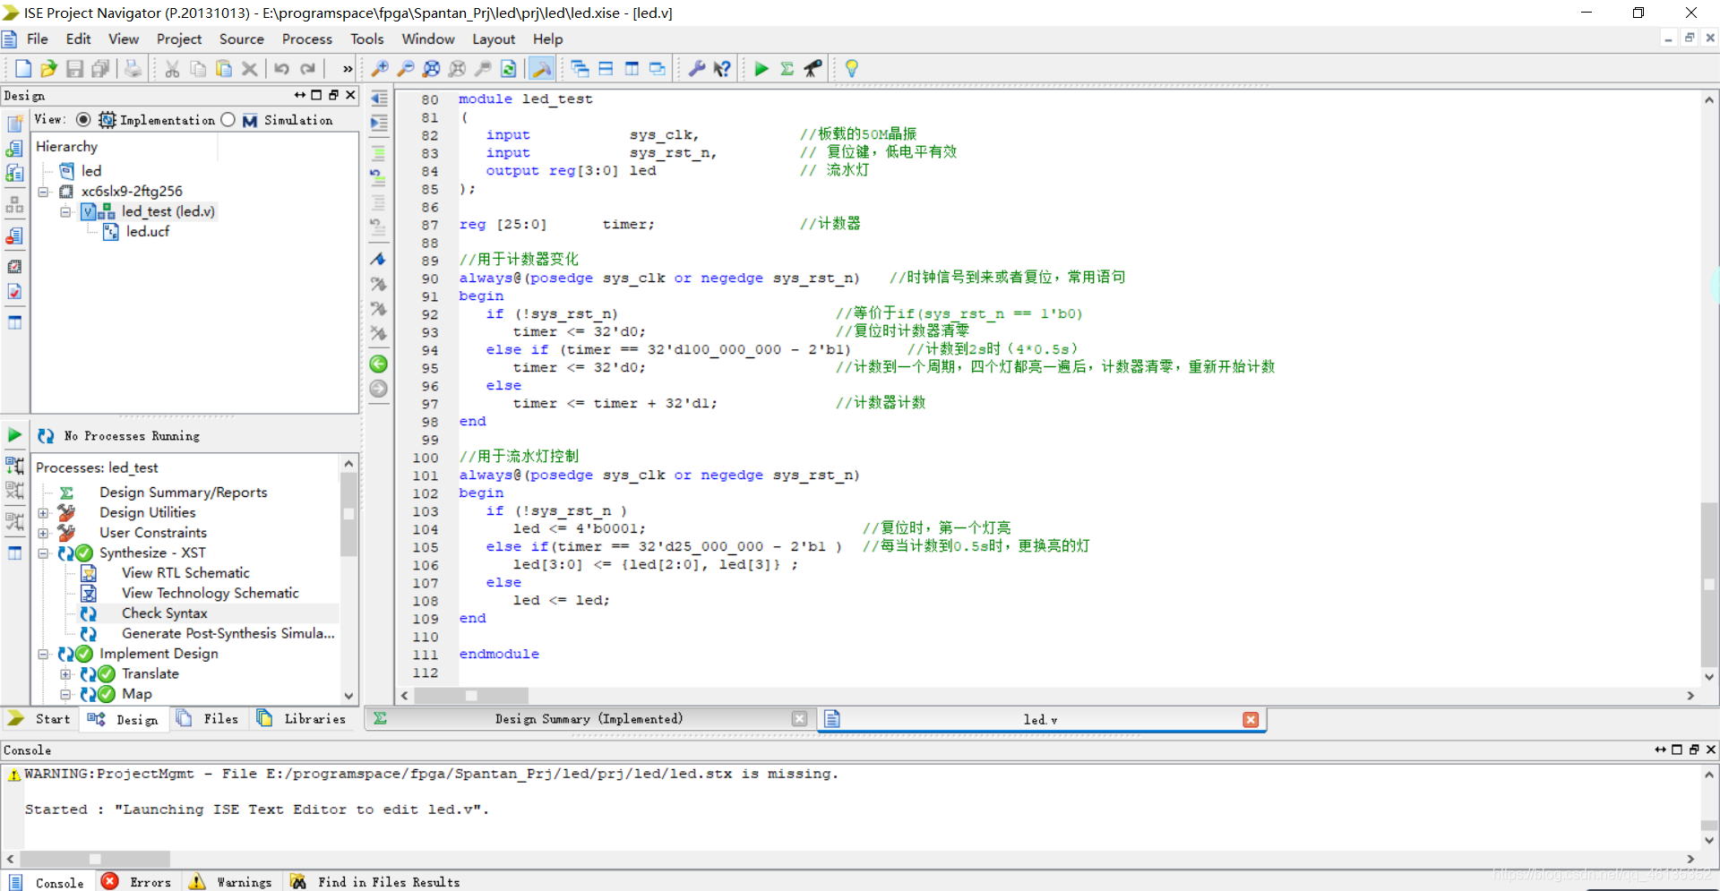Image resolution: width=1720 pixels, height=891 pixels.
Task: Open Design Summary via toolbar sigma icon
Action: click(787, 69)
